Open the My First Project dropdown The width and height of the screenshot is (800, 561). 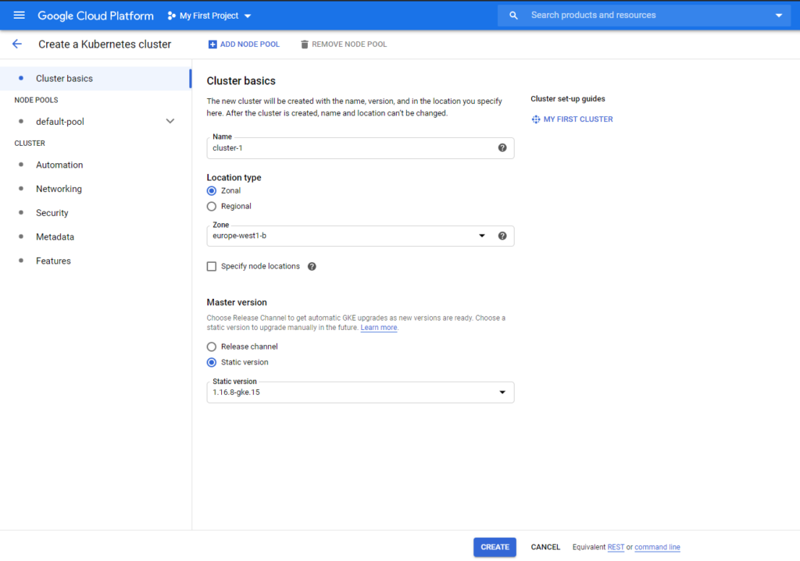(209, 16)
